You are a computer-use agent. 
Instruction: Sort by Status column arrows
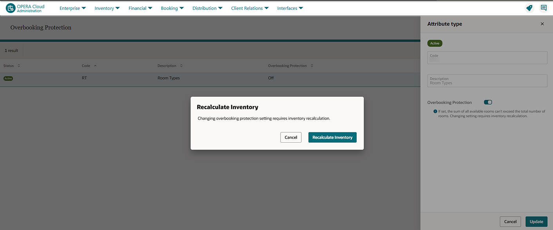point(19,66)
